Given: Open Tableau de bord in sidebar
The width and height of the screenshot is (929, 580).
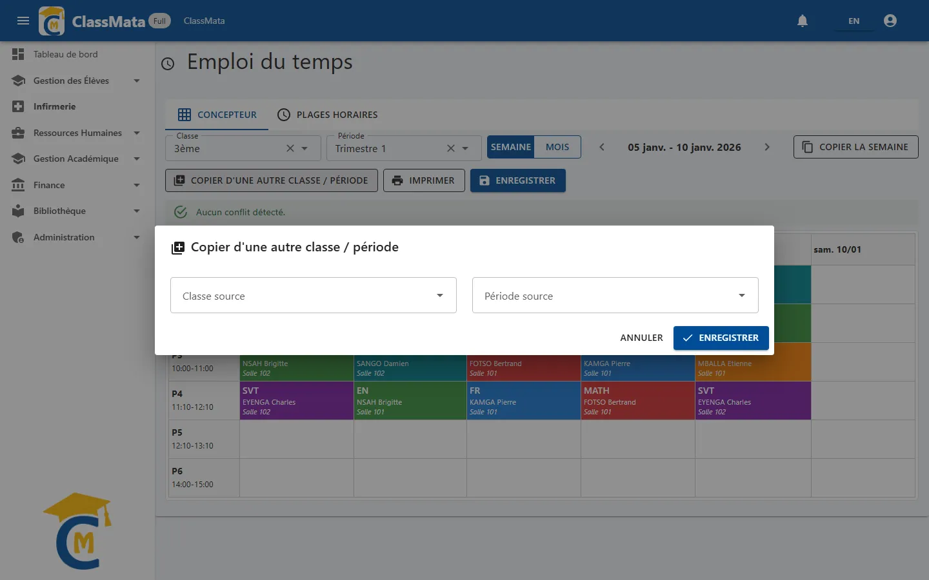Looking at the screenshot, I should (x=77, y=54).
